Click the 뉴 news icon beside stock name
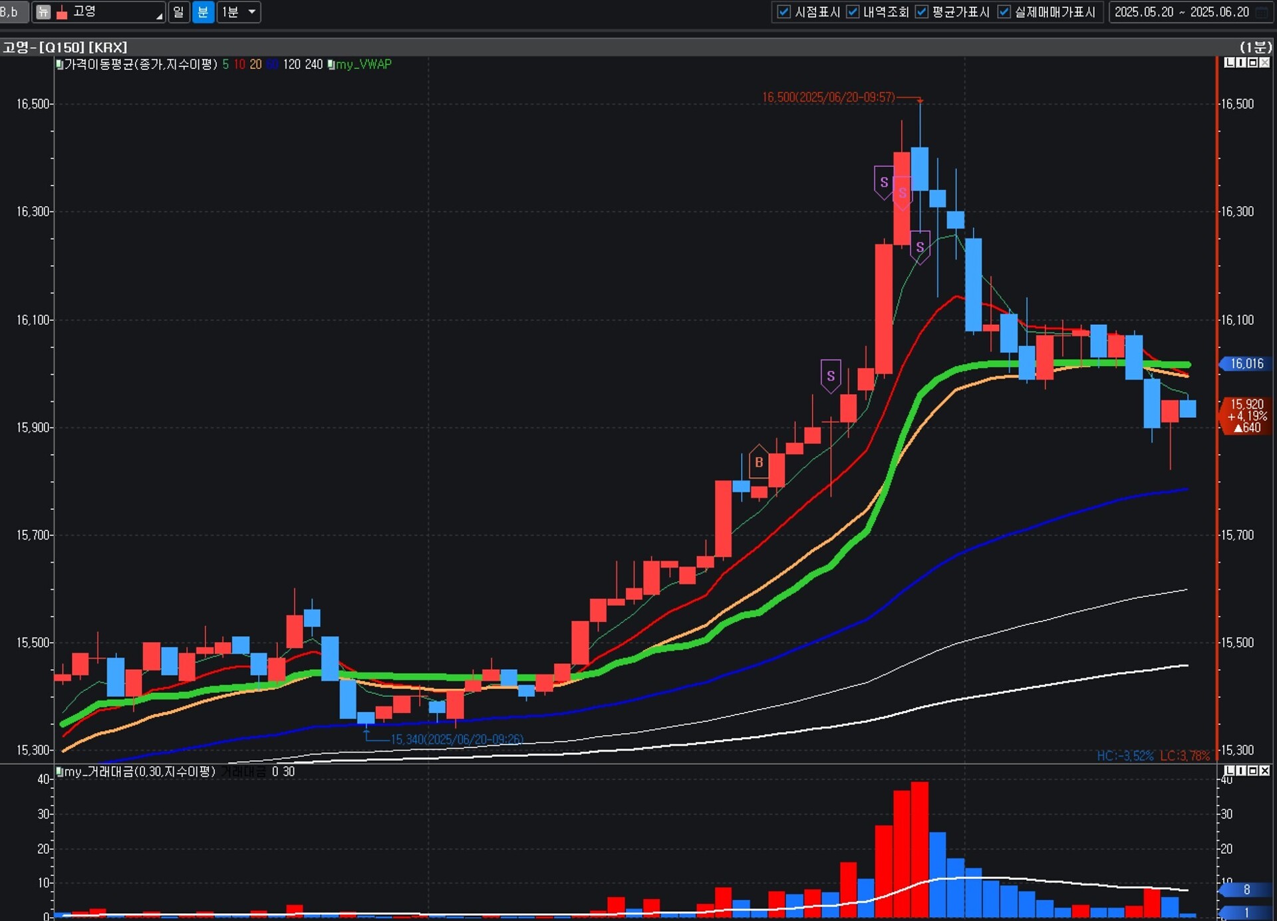Screen dimensions: 1277x921 click(43, 12)
